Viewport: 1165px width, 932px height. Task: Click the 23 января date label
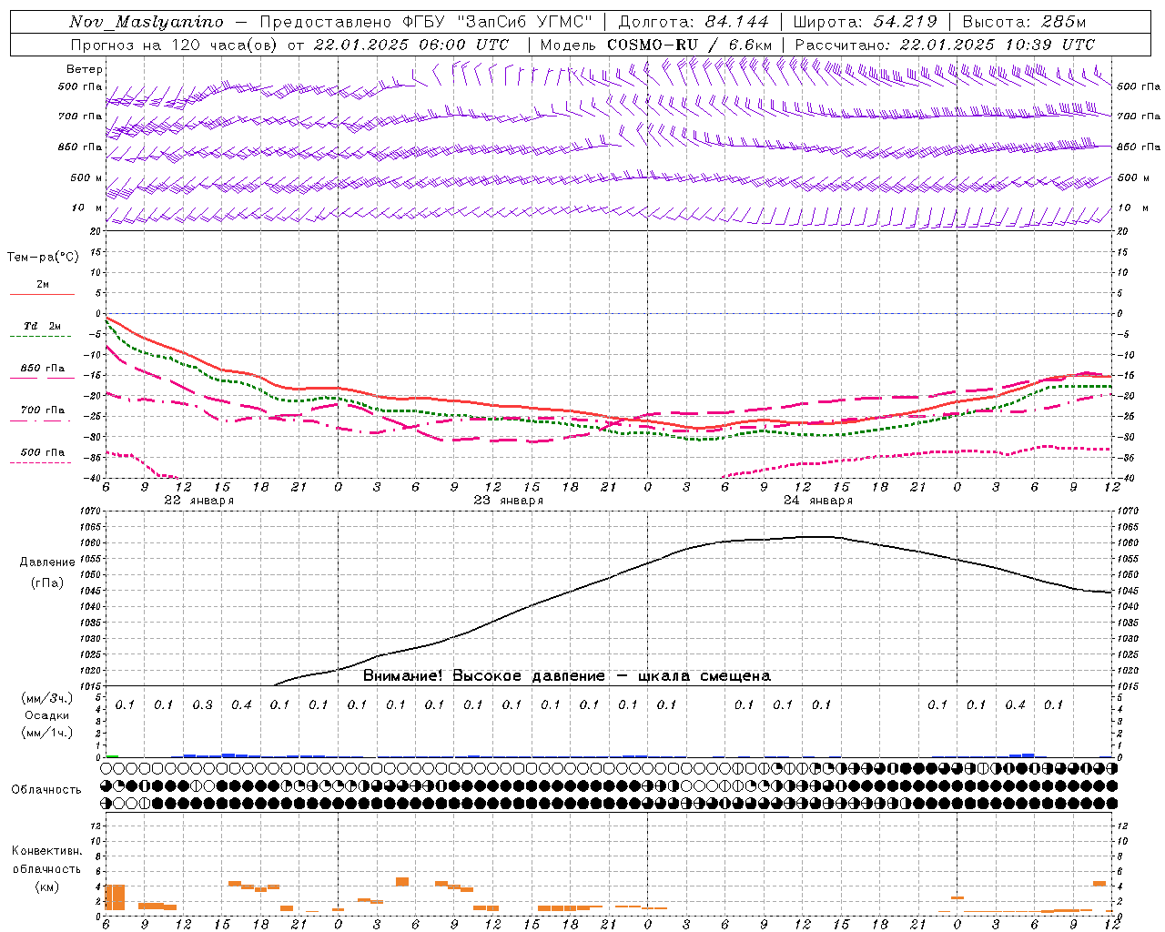[x=508, y=501]
